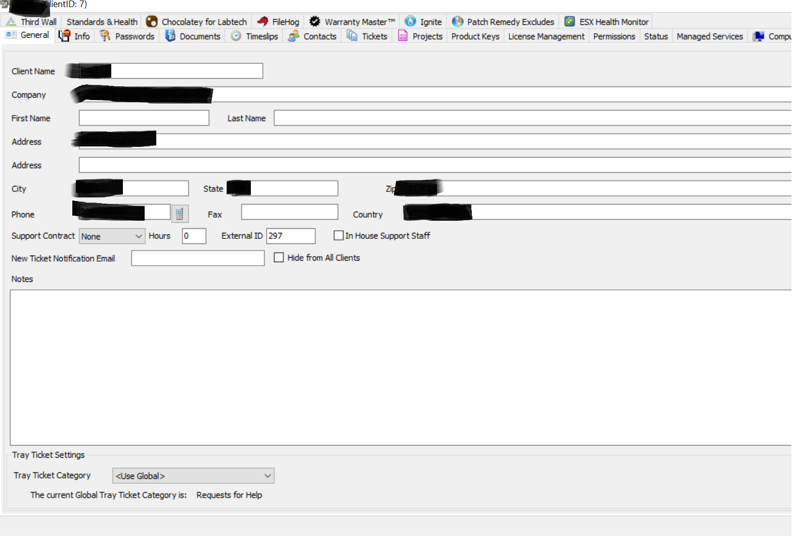Switch to the License Management tab

pos(546,36)
